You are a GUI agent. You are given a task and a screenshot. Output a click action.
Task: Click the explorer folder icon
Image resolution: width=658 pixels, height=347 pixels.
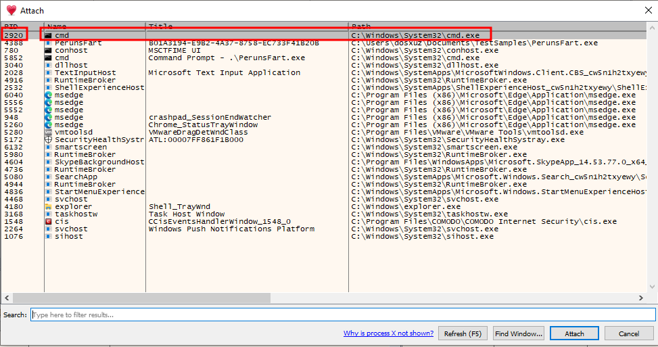(x=48, y=206)
